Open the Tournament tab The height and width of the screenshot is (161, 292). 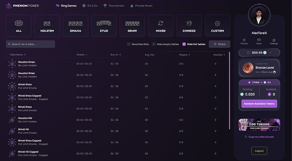114,6
